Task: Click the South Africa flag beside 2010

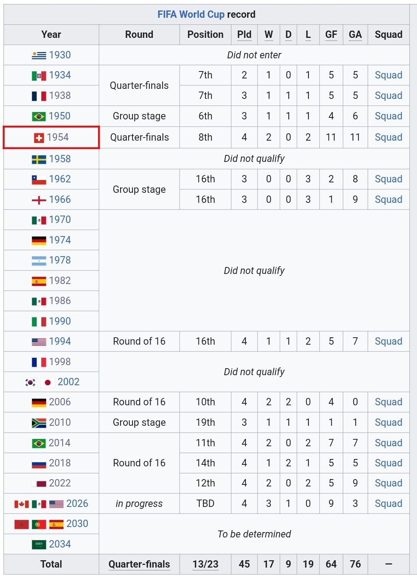Action: 39,423
